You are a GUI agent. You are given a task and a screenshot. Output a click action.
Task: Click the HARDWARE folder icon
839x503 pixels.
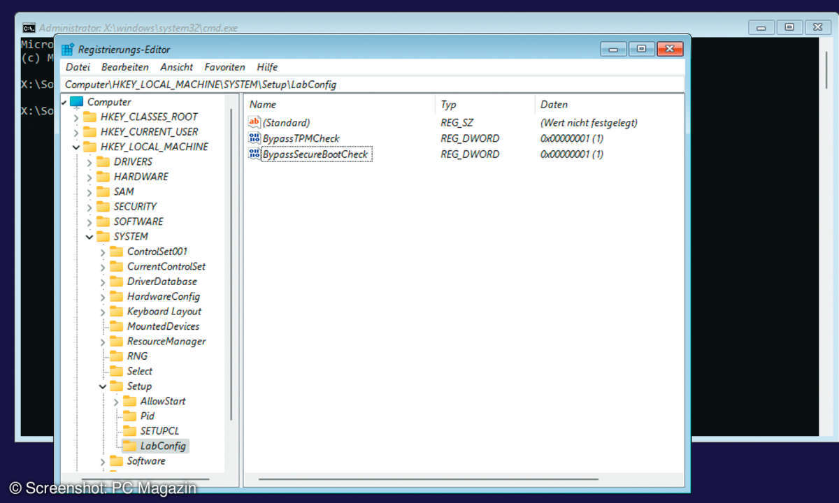[x=103, y=177]
